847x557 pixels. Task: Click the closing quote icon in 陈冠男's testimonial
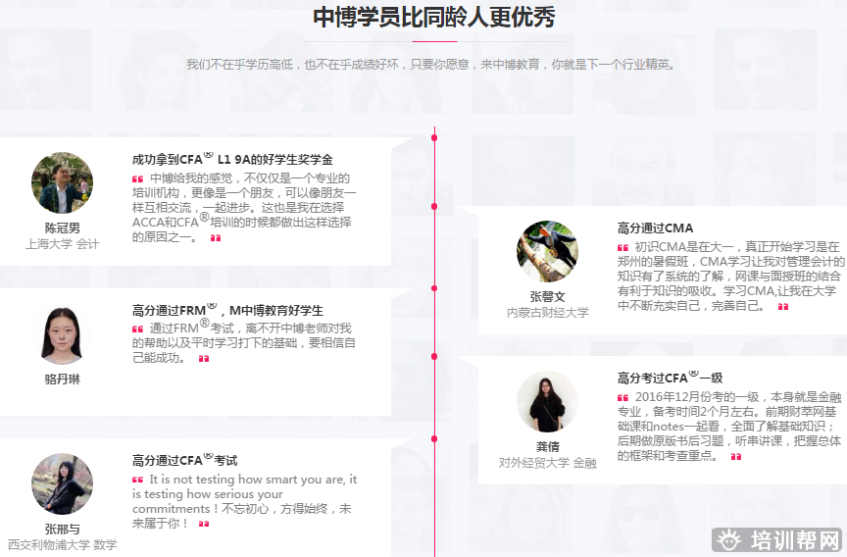(216, 237)
